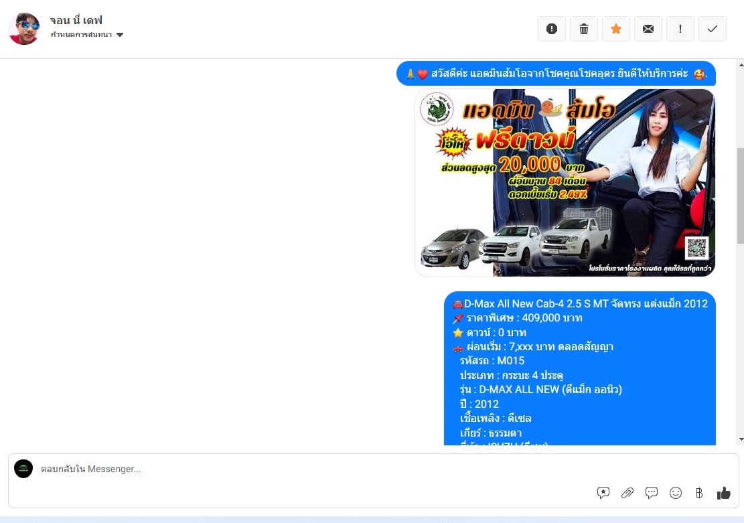
Task: Request payment with the baht symbol icon
Action: [699, 493]
